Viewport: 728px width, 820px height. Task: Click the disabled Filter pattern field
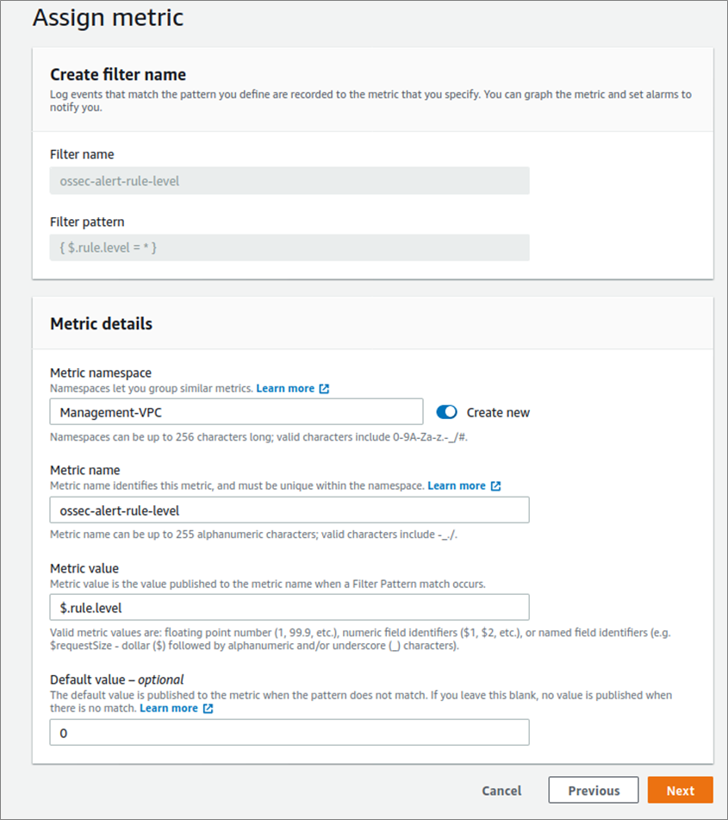(x=289, y=247)
